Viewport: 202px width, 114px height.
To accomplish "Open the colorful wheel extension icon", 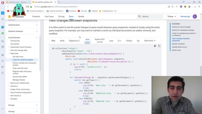I will click(189, 7).
